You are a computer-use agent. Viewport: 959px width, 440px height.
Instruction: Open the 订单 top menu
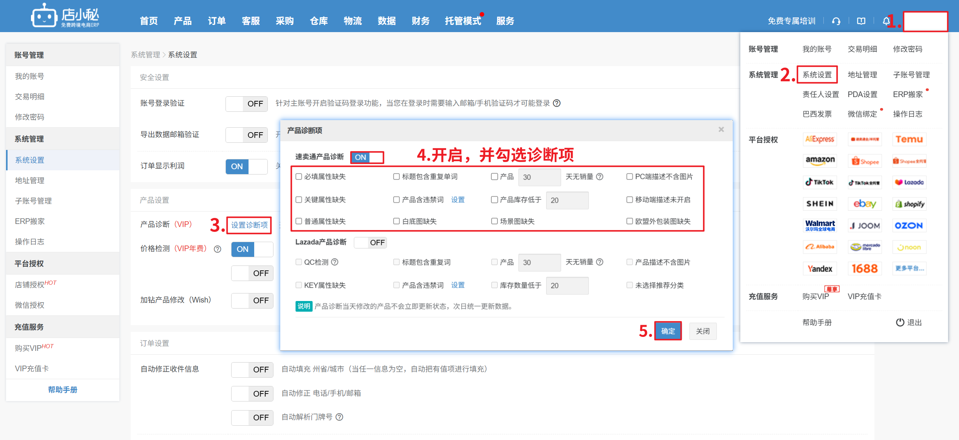coord(217,21)
